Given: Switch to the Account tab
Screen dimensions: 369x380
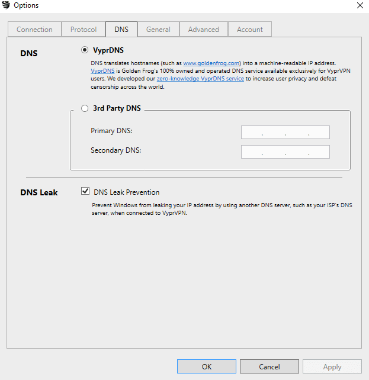Looking at the screenshot, I should [250, 30].
